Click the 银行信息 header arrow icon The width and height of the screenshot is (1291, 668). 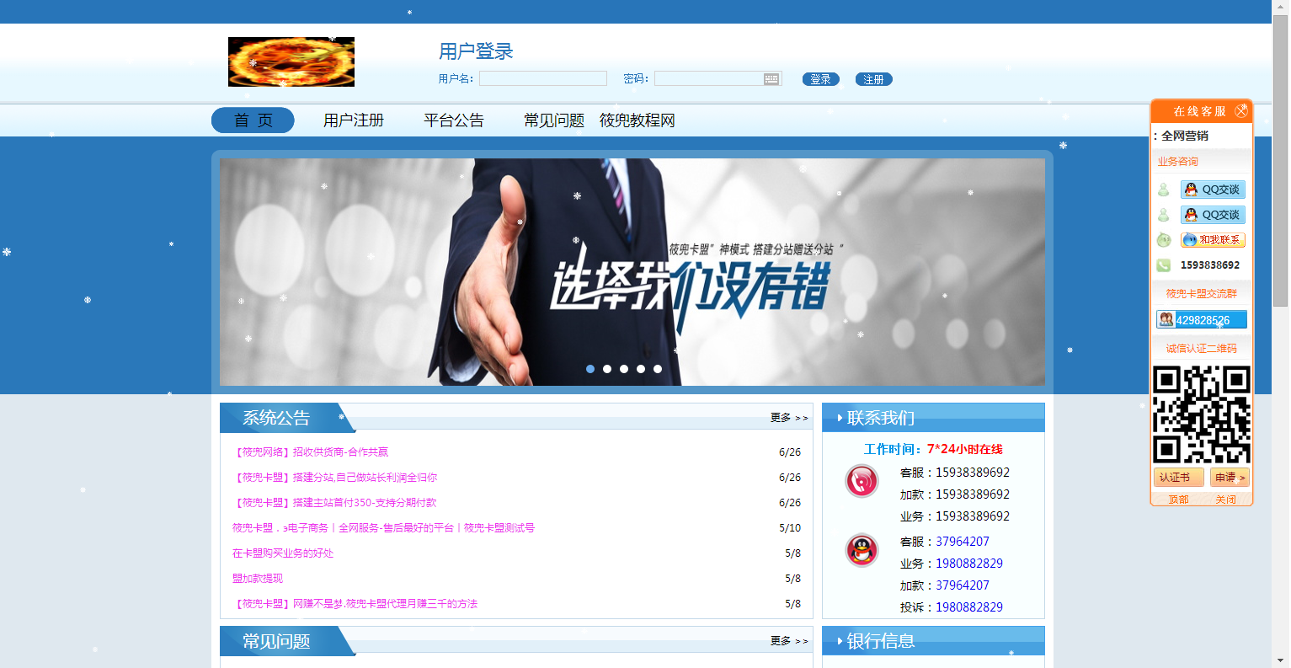(840, 641)
